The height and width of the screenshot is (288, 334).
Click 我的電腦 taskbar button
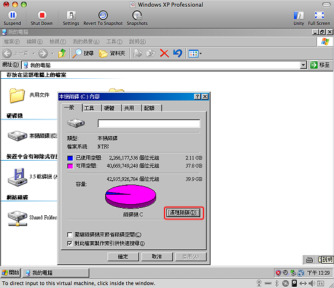(x=56, y=273)
